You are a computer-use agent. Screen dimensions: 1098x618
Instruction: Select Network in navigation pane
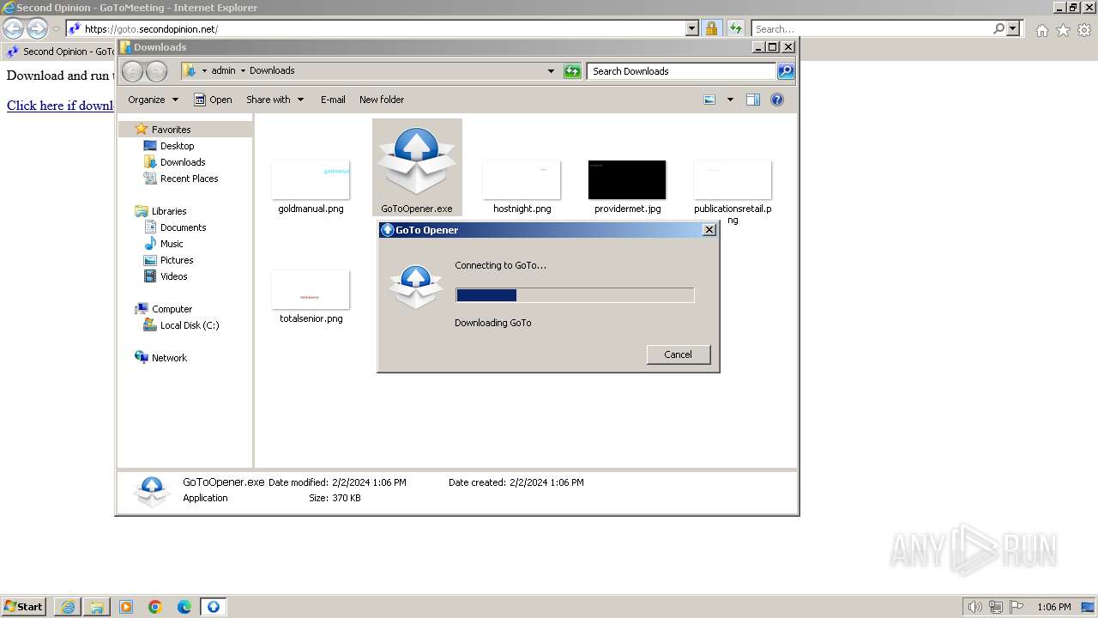(169, 358)
